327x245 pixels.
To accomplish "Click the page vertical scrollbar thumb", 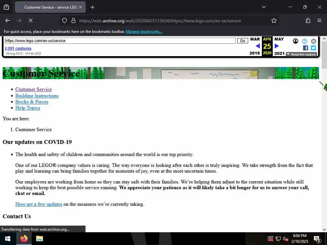I will tap(324, 55).
